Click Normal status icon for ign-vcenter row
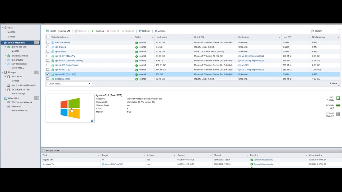 (x=137, y=51)
